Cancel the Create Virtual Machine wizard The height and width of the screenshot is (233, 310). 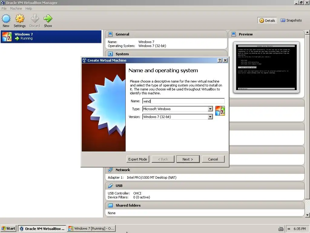213,159
